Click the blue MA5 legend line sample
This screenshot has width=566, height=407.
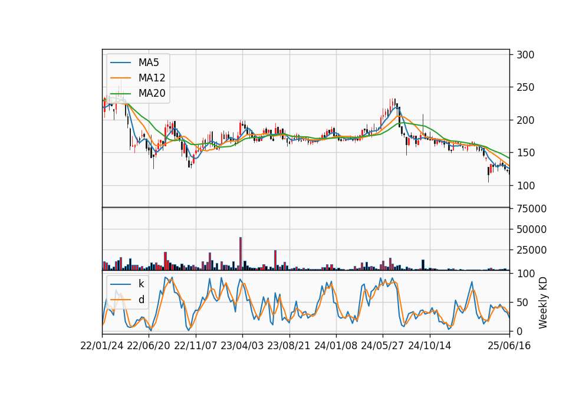120,63
